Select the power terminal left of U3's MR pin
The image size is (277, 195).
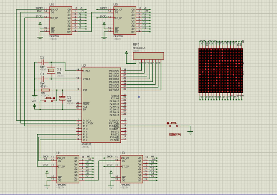(x=111, y=172)
